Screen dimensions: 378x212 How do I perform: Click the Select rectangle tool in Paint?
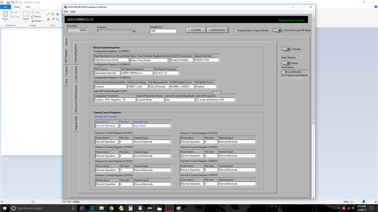[x=26, y=14]
